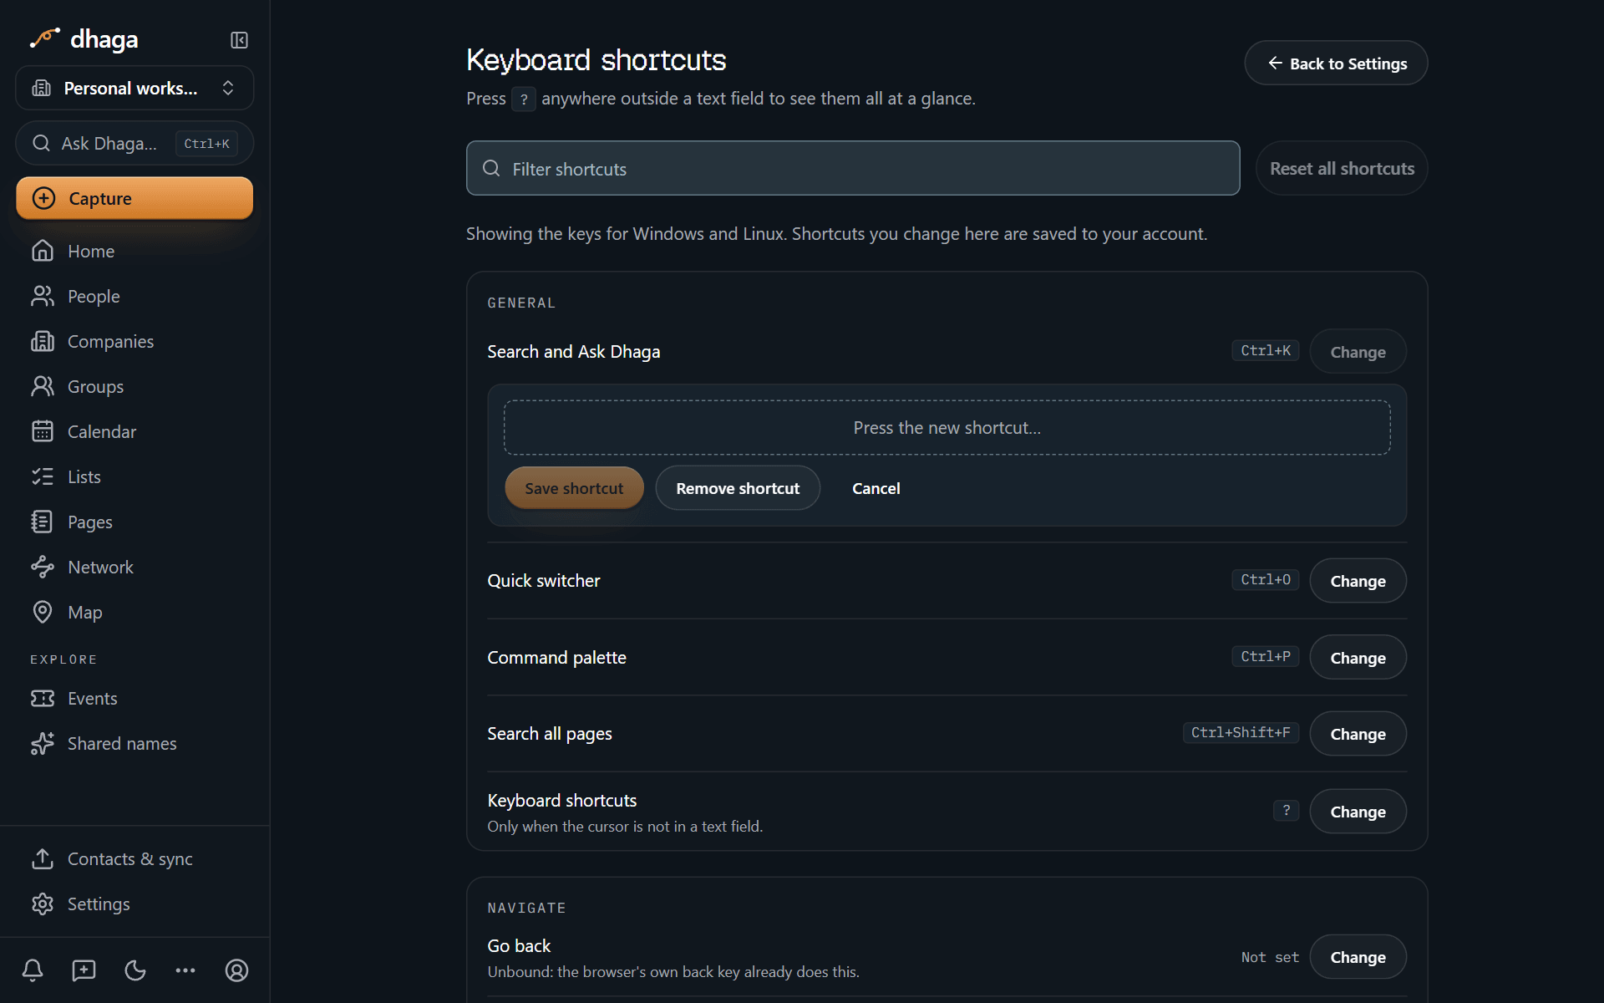Change the Go back shortcut
Image resolution: width=1604 pixels, height=1003 pixels.
(x=1358, y=957)
